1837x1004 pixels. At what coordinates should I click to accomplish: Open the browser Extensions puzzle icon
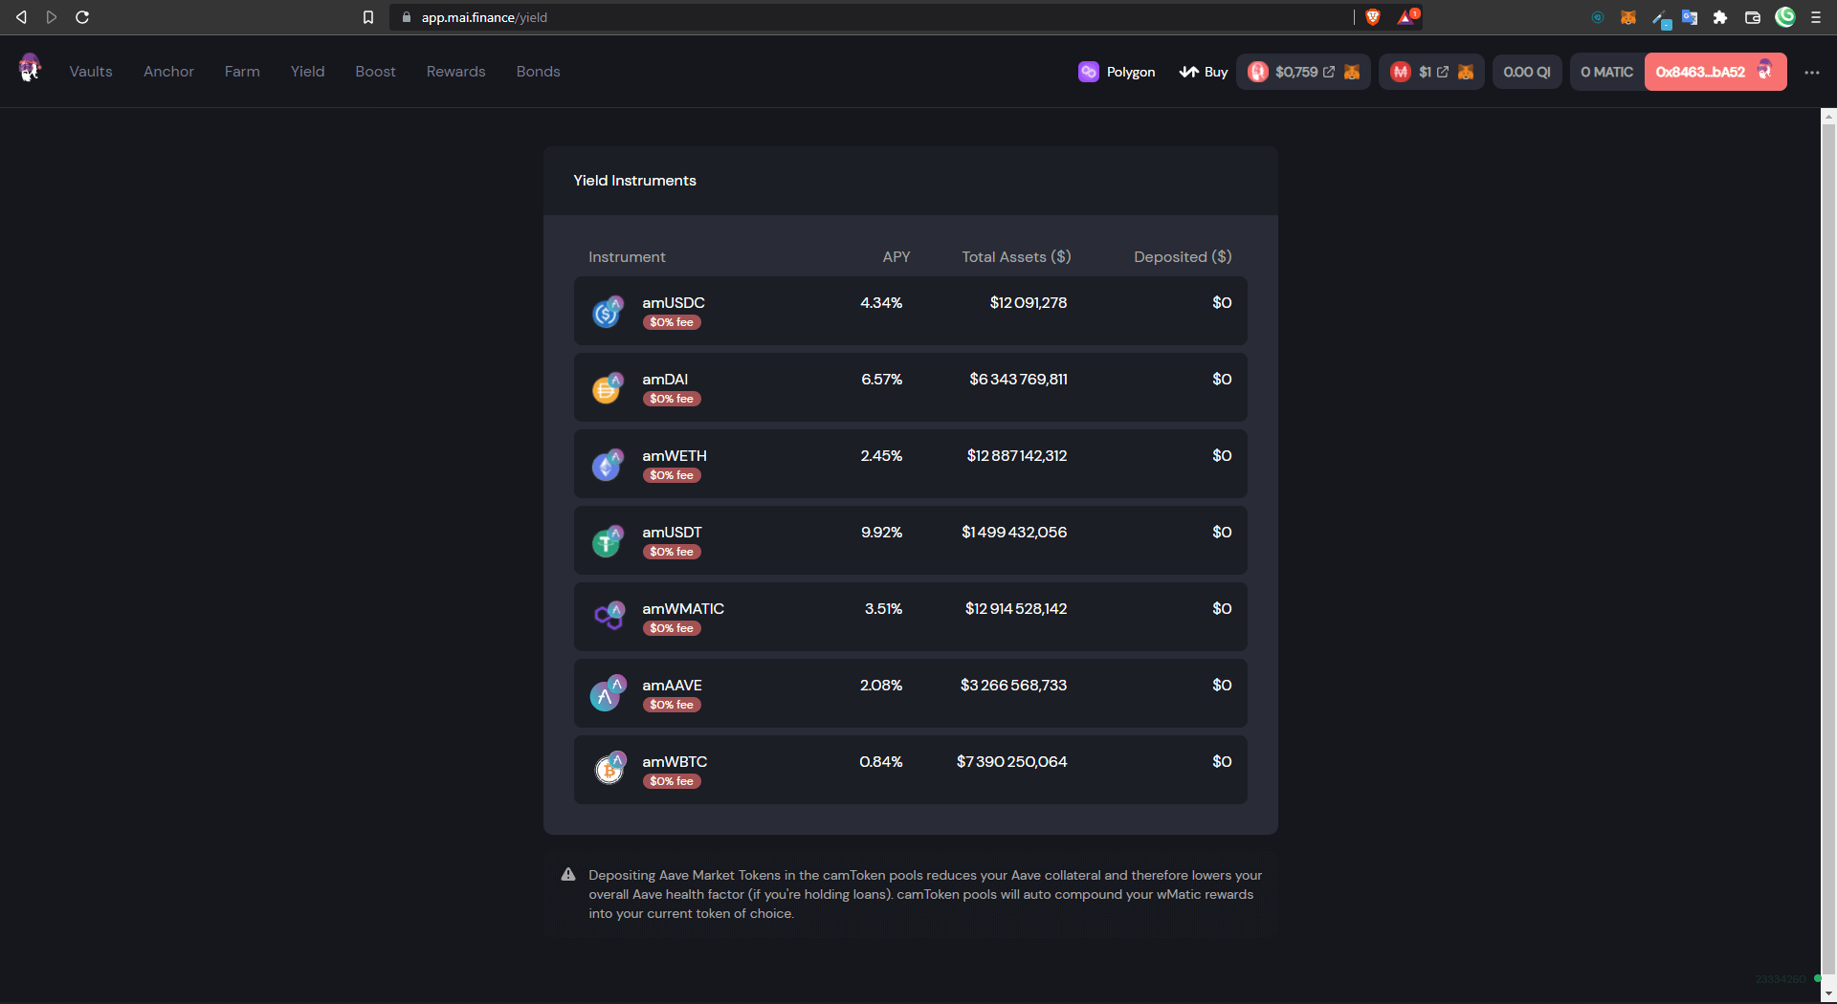(1720, 17)
